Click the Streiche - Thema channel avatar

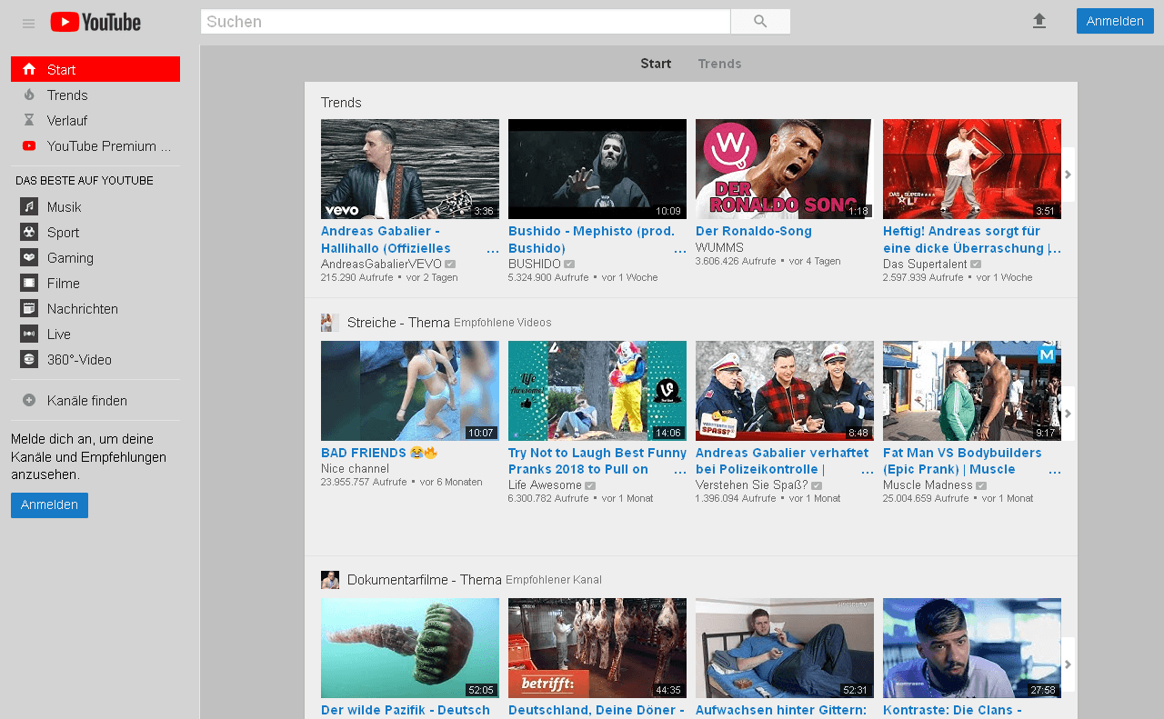click(330, 323)
